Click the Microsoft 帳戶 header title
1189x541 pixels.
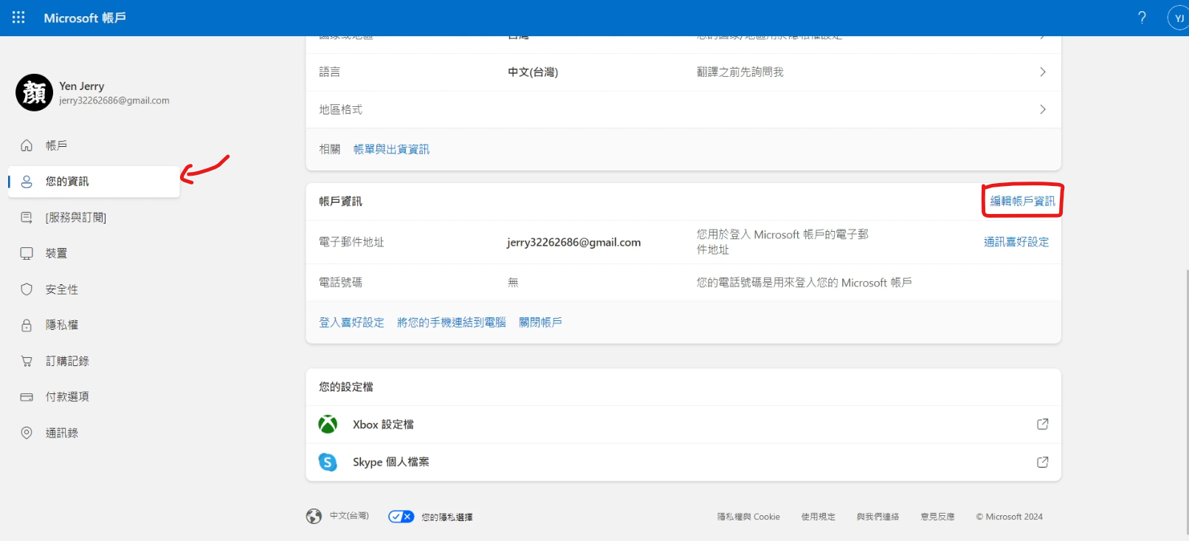[85, 18]
